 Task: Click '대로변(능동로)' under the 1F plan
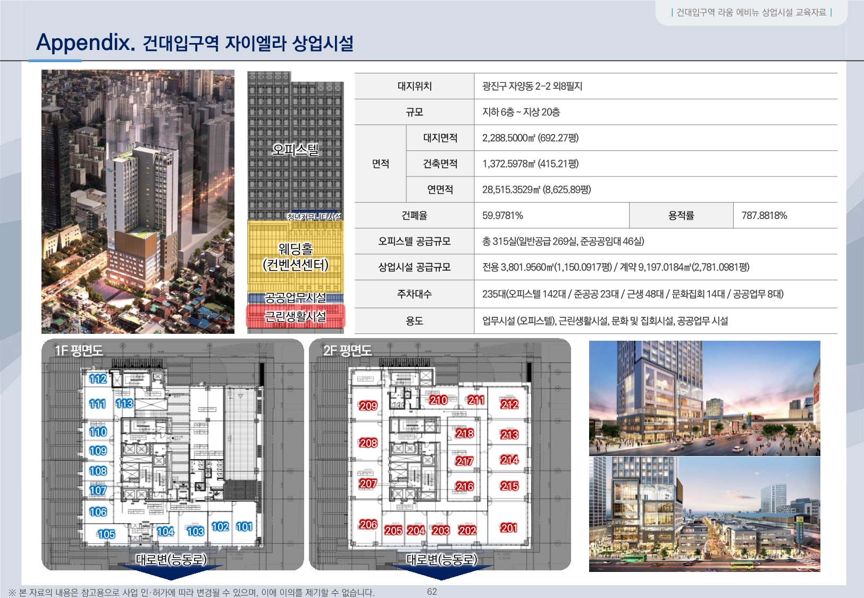tap(171, 559)
